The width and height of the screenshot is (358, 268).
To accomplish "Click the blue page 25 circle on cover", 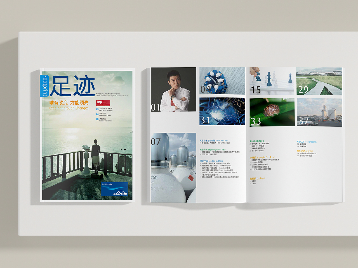I will pyautogui.click(x=97, y=119).
